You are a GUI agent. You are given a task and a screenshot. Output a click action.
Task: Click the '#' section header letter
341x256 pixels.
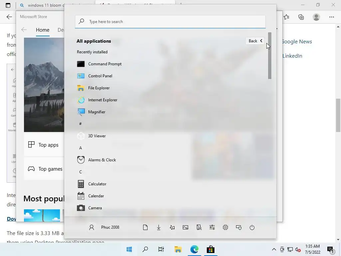81,124
